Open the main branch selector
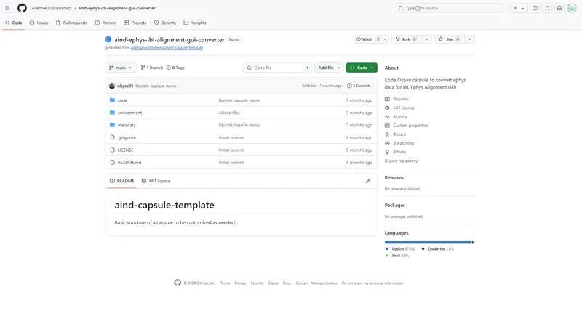Screen dimensions: 582x324 [121, 68]
